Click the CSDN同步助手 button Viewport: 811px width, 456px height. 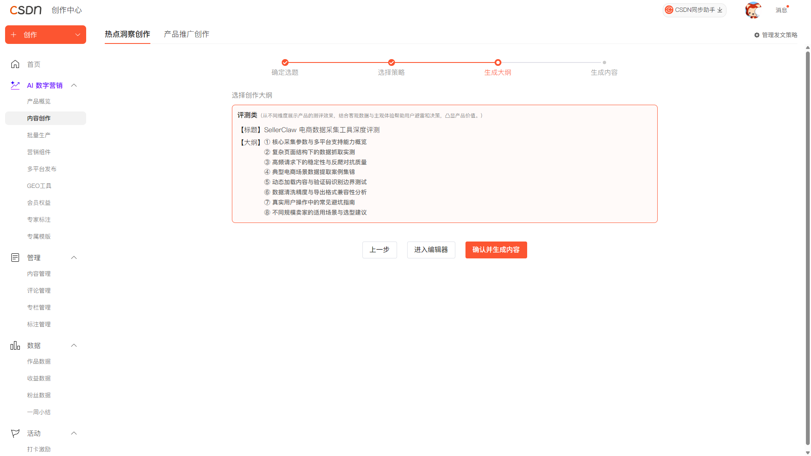click(x=694, y=10)
